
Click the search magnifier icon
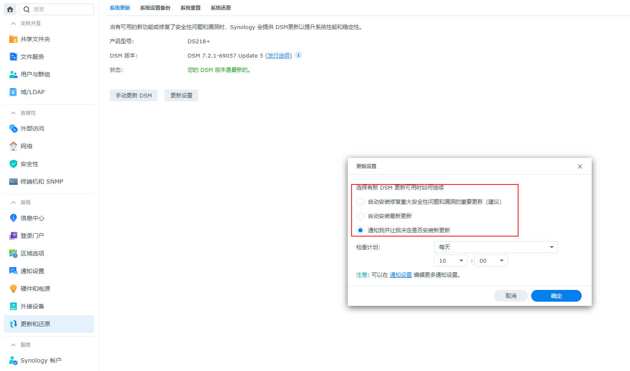tap(26, 9)
